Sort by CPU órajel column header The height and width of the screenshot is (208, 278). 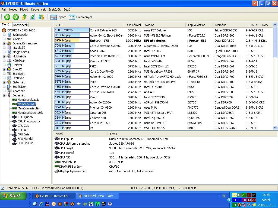134,25
